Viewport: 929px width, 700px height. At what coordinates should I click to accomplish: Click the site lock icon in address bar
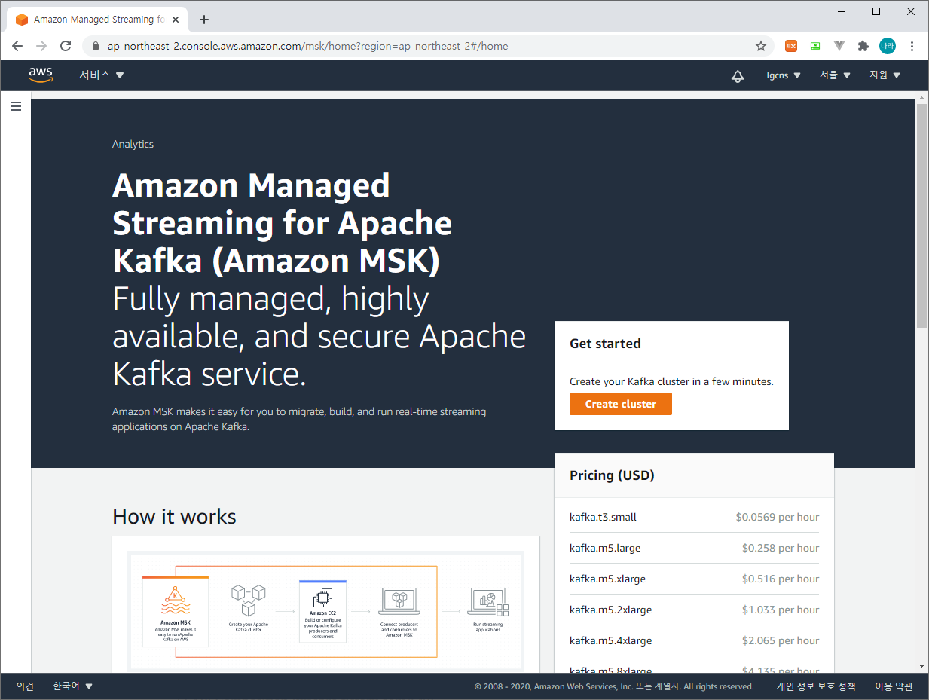(95, 46)
